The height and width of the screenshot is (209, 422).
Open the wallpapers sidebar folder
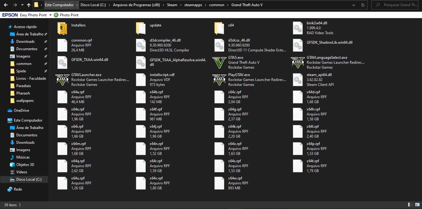(25, 101)
